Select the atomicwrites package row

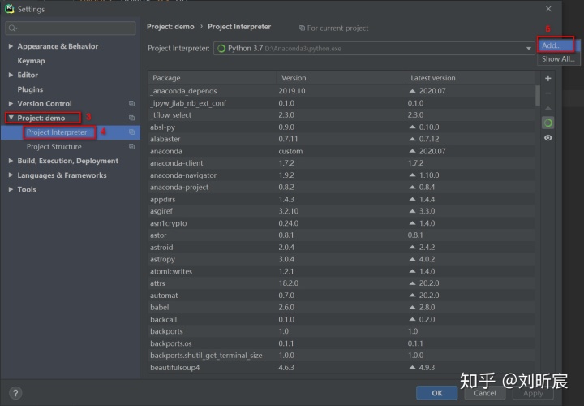[341, 271]
